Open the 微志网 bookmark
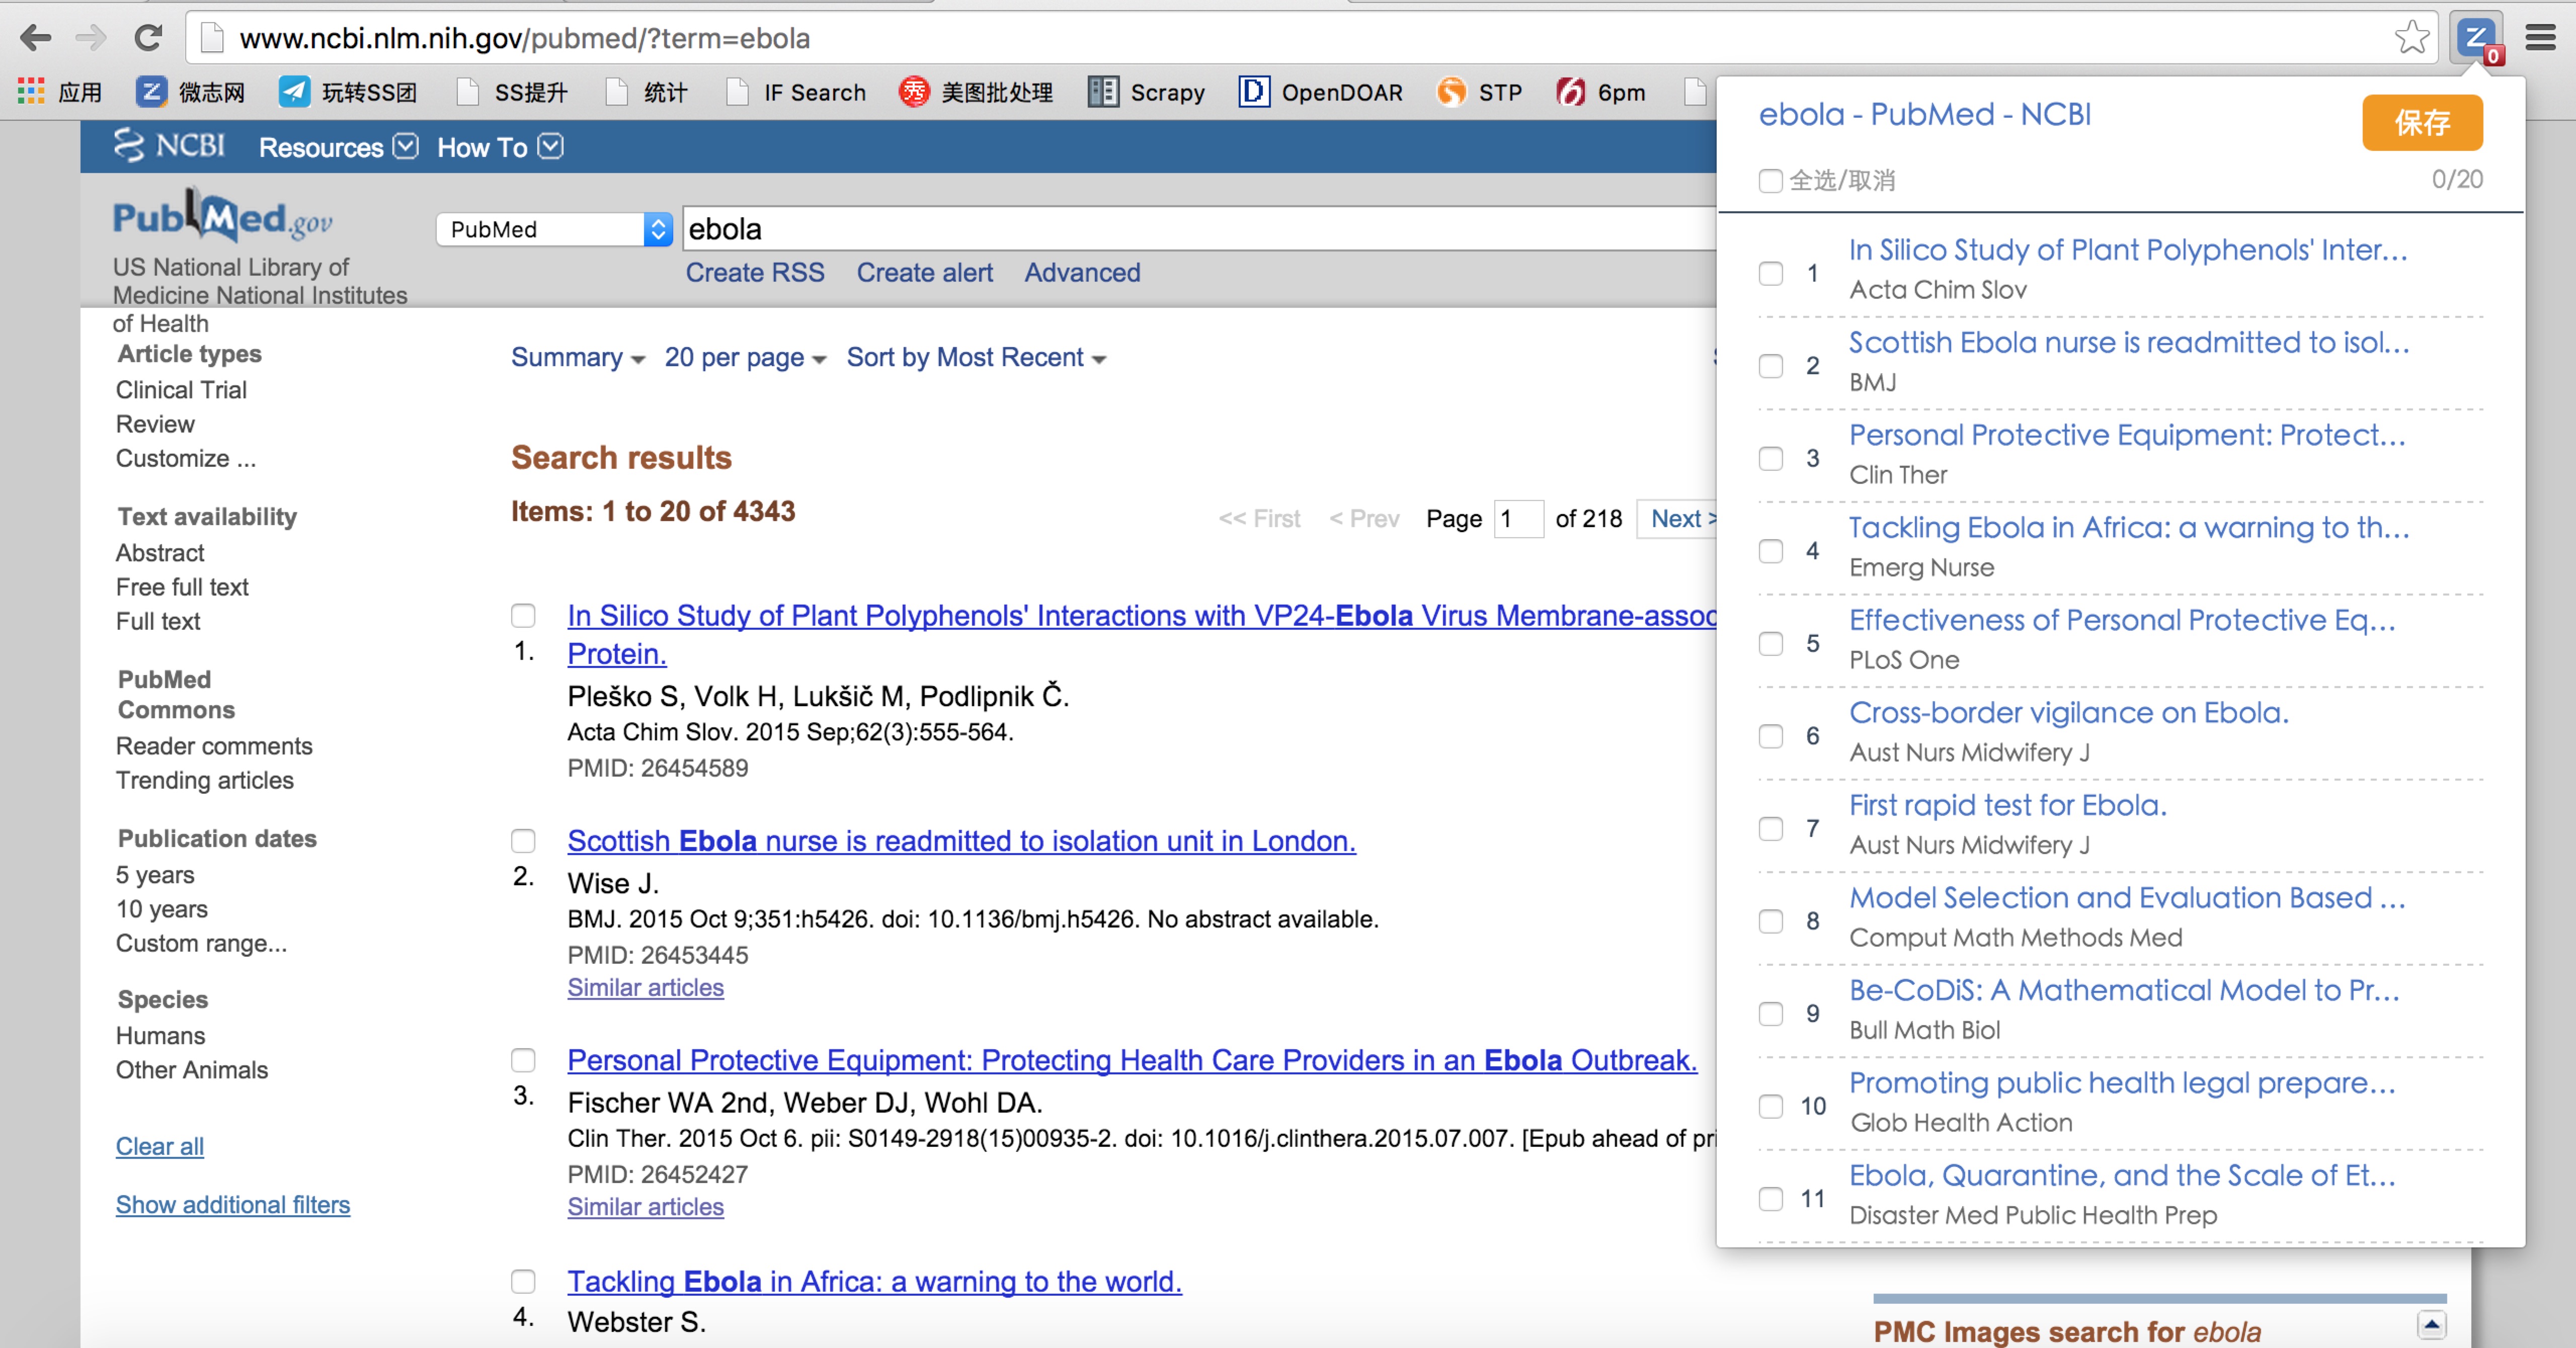The width and height of the screenshot is (2576, 1348). [190, 92]
